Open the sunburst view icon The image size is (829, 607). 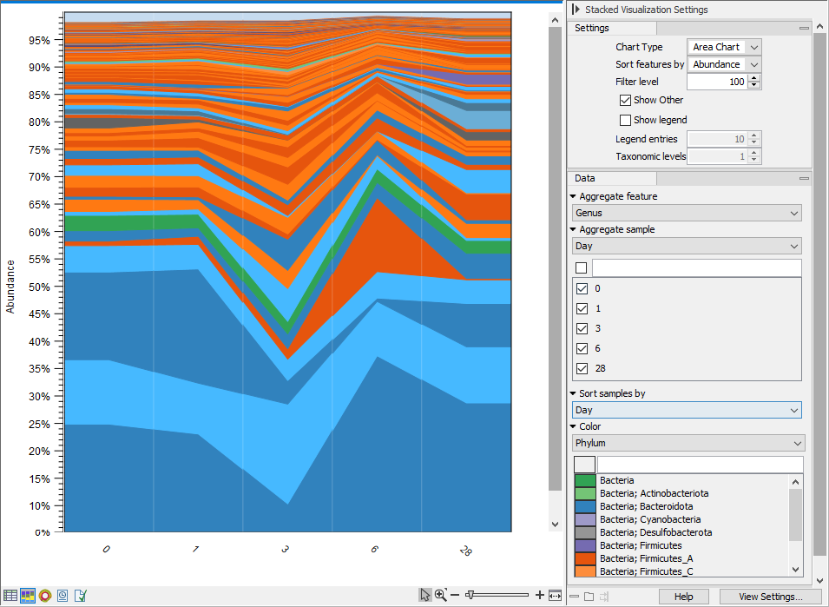(x=45, y=596)
